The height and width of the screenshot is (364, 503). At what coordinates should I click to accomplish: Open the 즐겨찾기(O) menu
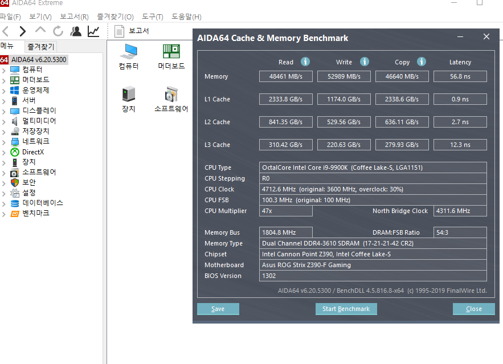(x=115, y=17)
